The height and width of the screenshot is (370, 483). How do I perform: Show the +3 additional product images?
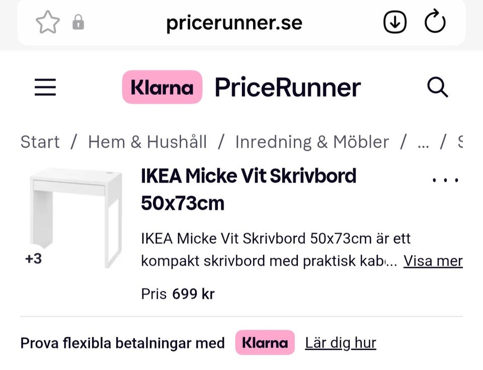33,259
